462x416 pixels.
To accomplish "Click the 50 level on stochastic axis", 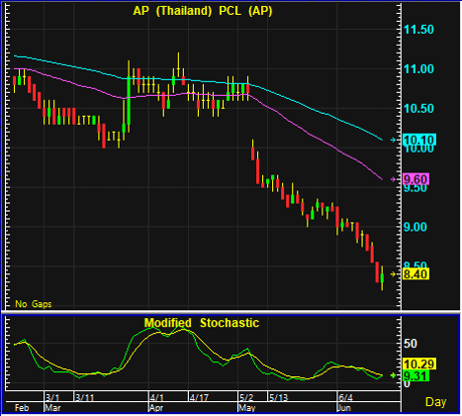I will (x=411, y=344).
